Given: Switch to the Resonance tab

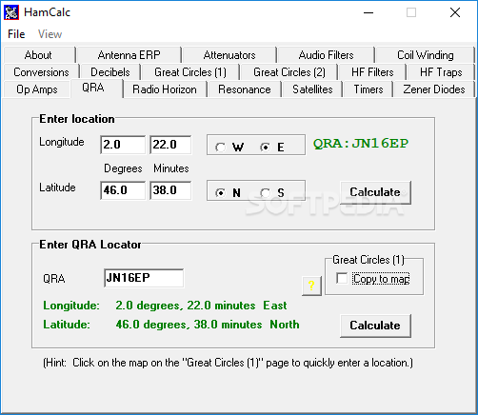Looking at the screenshot, I should click(x=245, y=89).
